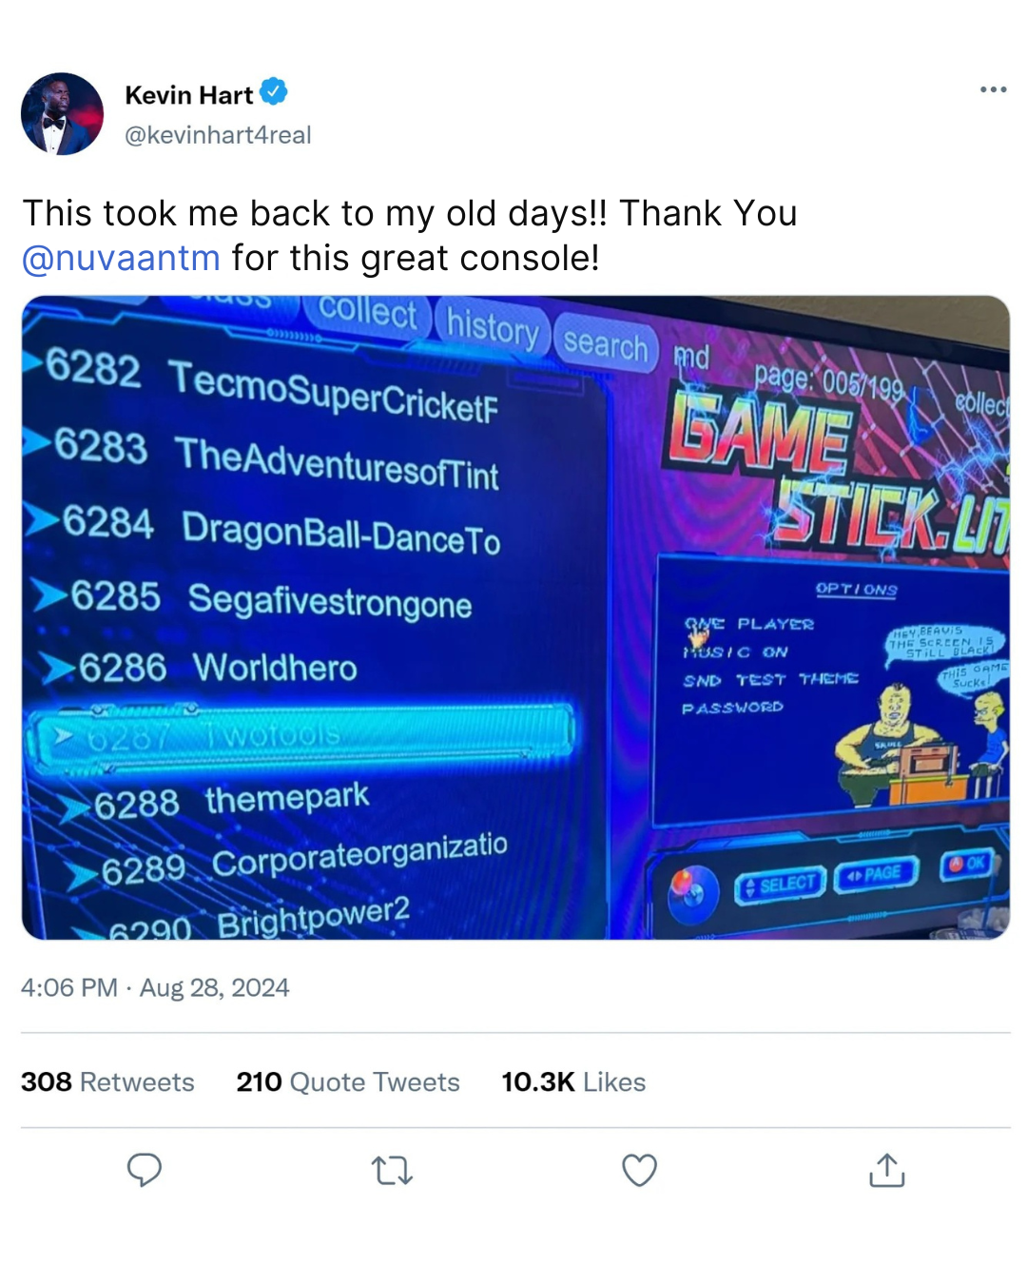Viewport: 1027px width, 1284px height.
Task: View the 308 Retweets list
Action: click(107, 1081)
